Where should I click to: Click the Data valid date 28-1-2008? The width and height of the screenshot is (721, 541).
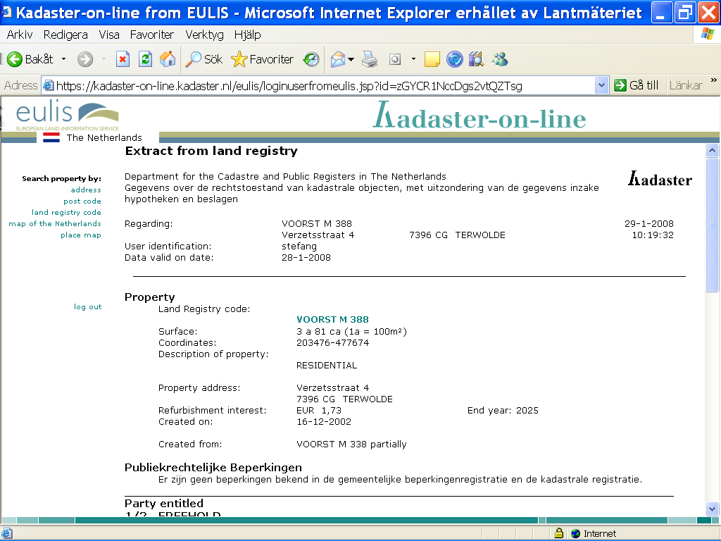pyautogui.click(x=306, y=258)
